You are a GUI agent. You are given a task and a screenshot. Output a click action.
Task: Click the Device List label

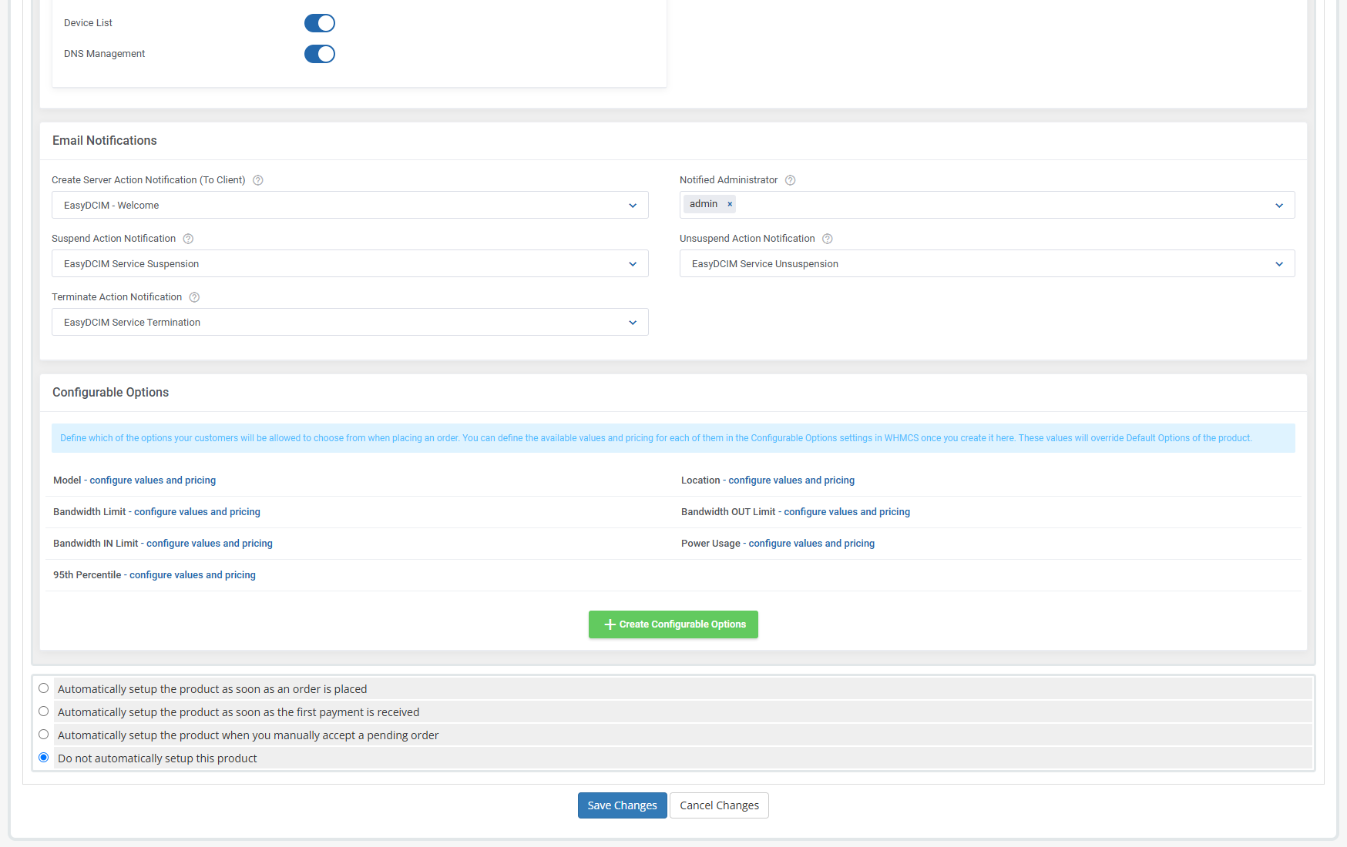(x=88, y=23)
